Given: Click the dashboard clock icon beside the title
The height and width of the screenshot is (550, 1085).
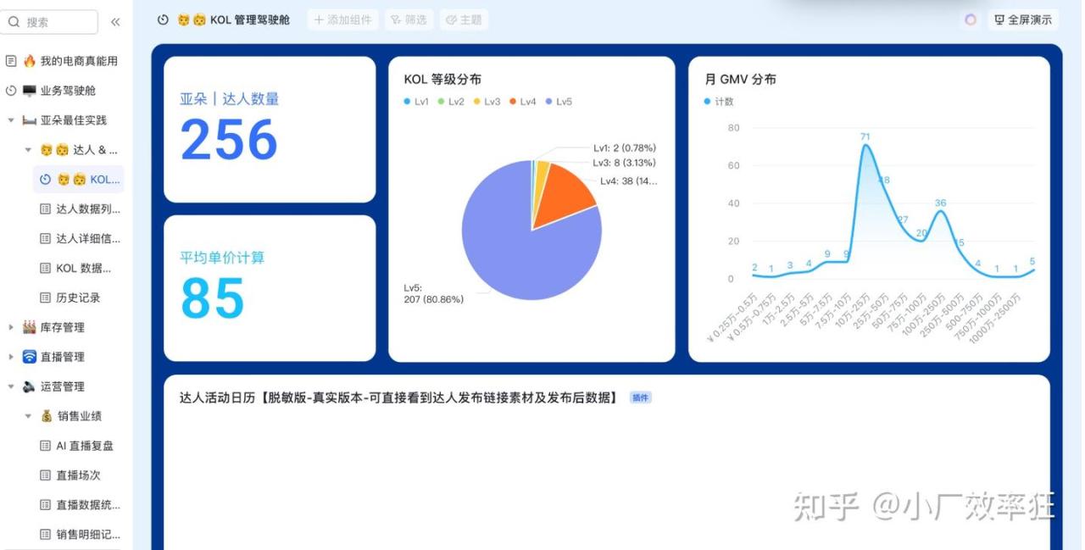Looking at the screenshot, I should pos(164,19).
